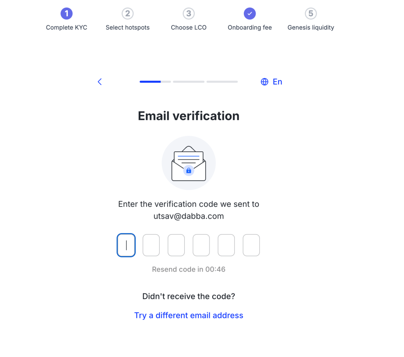Select the Genesis liquidity step label
This screenshot has width=404, height=357.
coord(311,27)
